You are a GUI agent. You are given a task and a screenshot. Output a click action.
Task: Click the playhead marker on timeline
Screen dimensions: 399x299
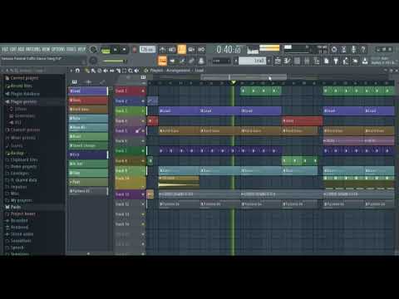[234, 82]
